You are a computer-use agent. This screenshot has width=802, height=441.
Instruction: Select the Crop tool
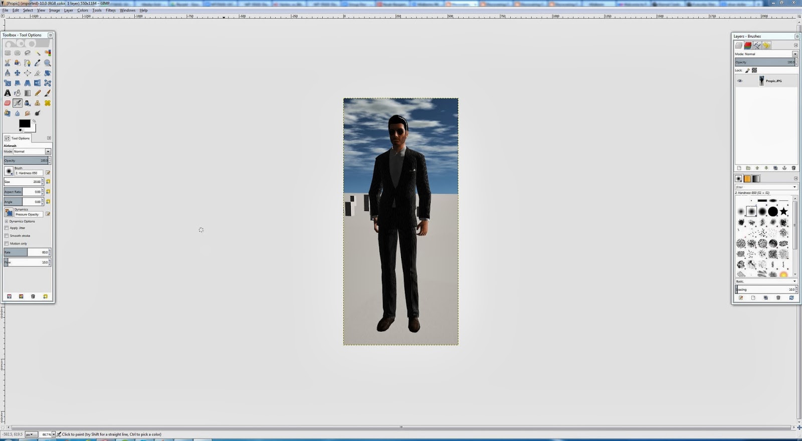pos(38,73)
